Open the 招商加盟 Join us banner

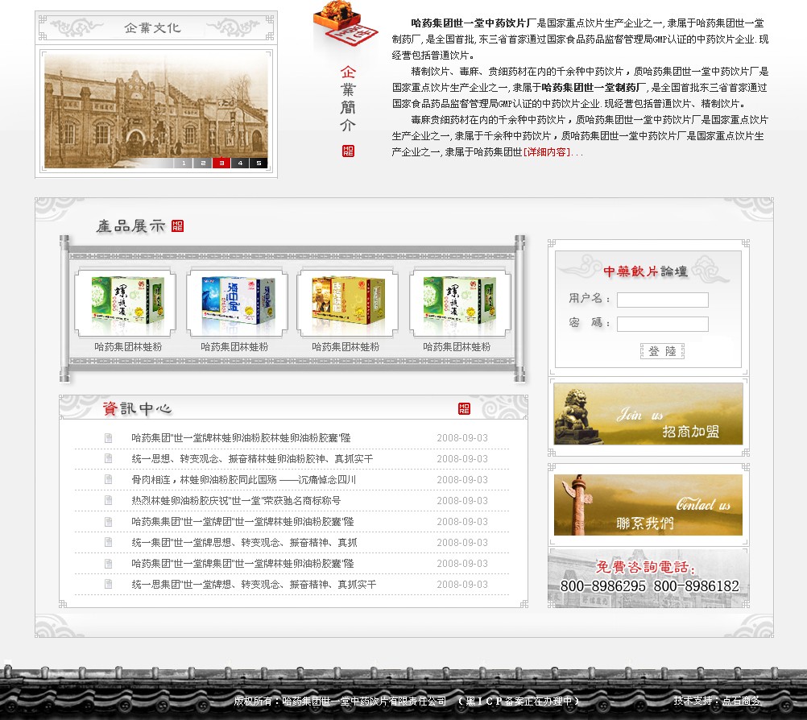point(648,414)
